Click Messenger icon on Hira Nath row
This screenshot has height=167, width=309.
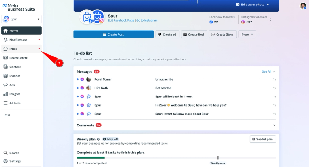point(82,88)
